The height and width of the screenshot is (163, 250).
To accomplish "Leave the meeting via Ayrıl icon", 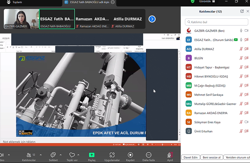I will coord(170,155).
